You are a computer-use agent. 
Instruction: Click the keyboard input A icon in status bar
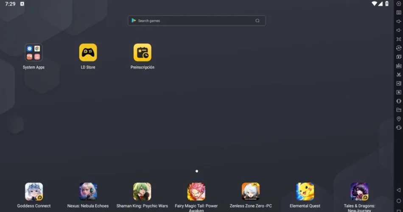(22, 4)
